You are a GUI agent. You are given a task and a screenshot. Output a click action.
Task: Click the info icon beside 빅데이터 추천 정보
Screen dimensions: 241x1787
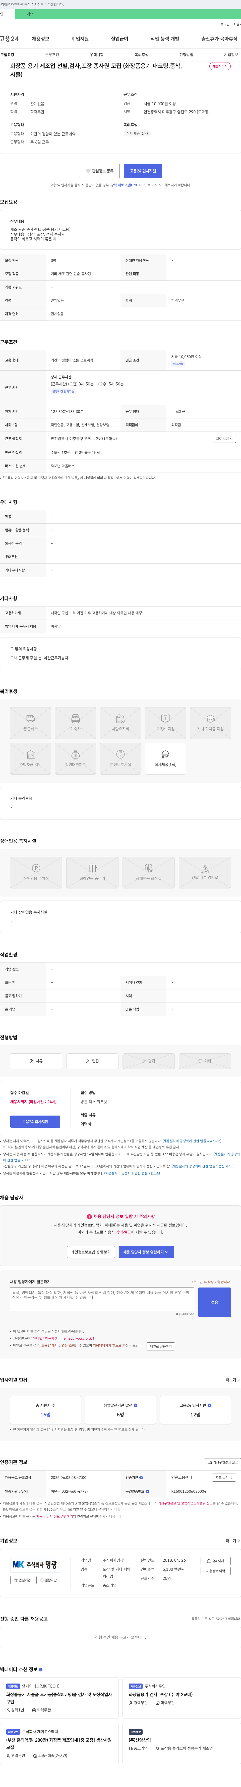click(x=41, y=1669)
